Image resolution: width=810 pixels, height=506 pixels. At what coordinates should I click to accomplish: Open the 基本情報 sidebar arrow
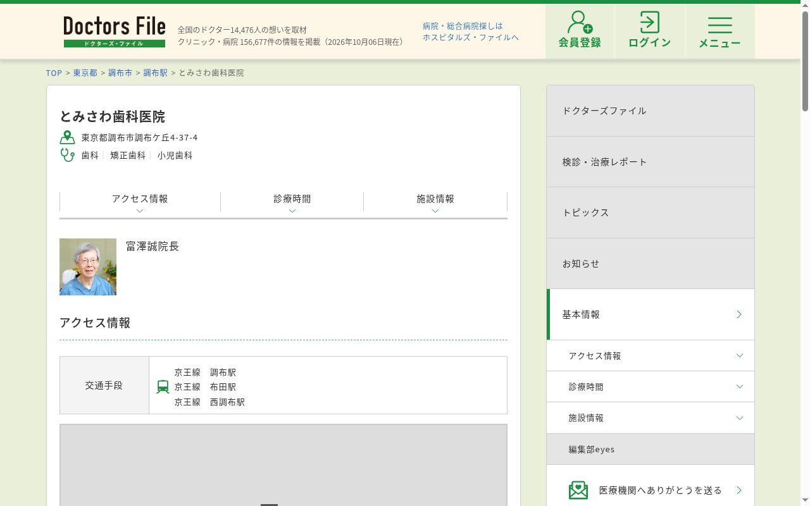pyautogui.click(x=738, y=314)
